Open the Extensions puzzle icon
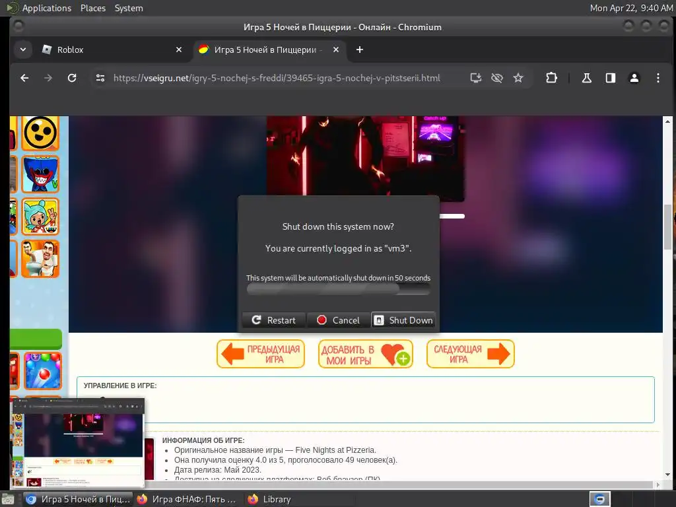The width and height of the screenshot is (676, 507). click(x=551, y=78)
